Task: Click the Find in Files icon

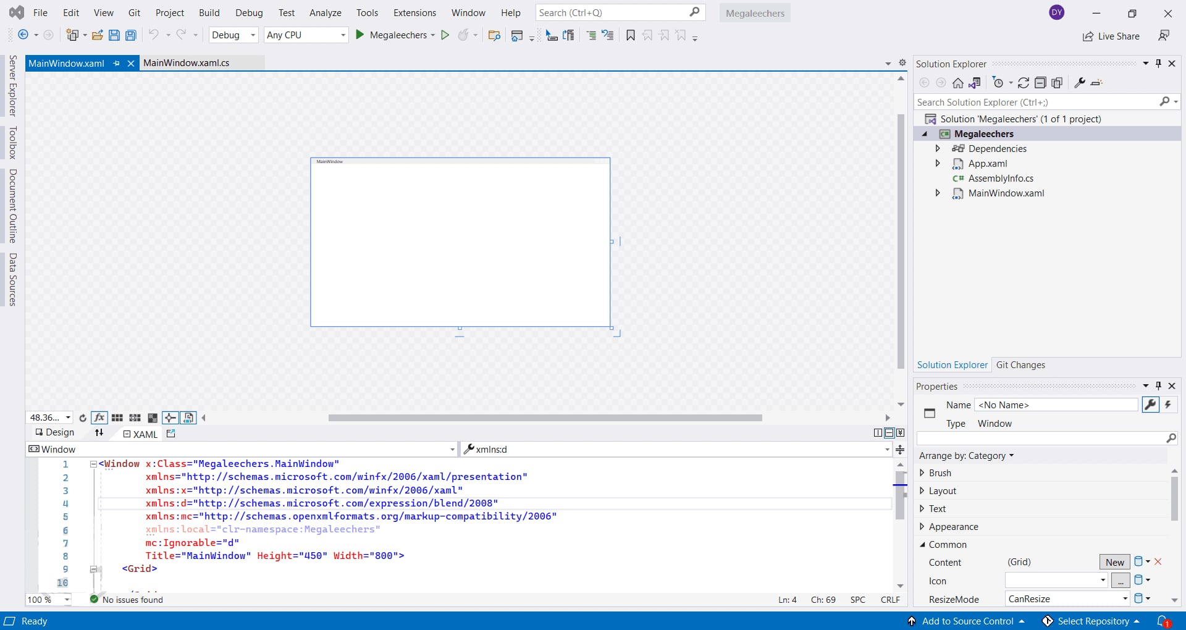Action: coord(494,35)
